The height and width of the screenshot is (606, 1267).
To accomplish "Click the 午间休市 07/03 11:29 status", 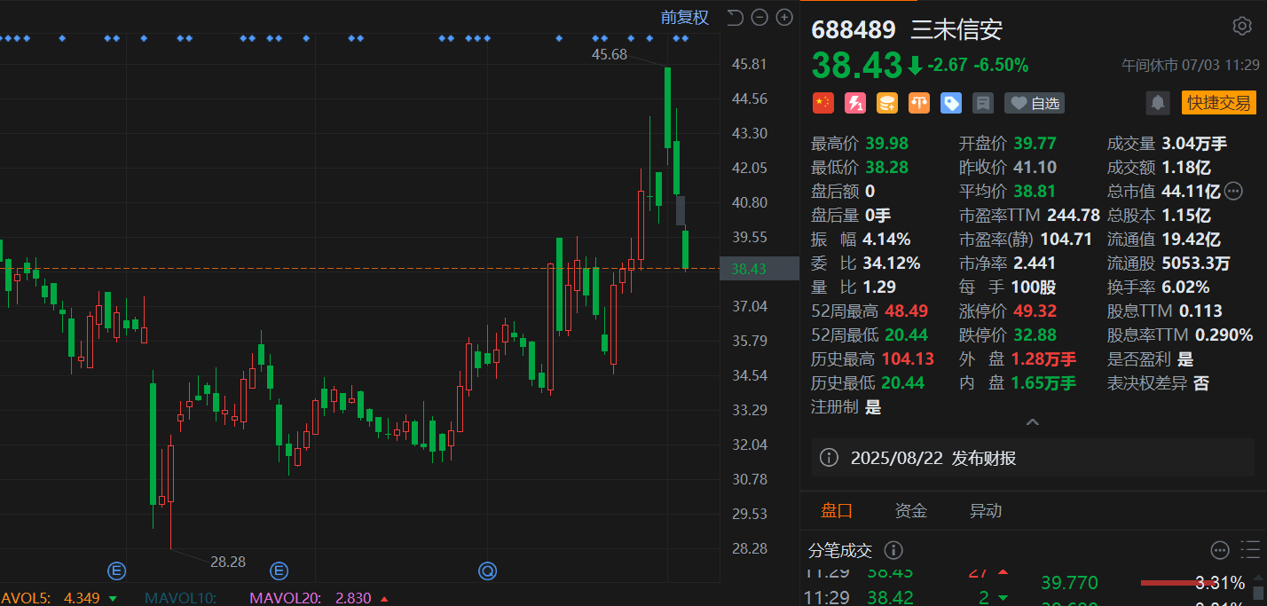I will (1190, 65).
